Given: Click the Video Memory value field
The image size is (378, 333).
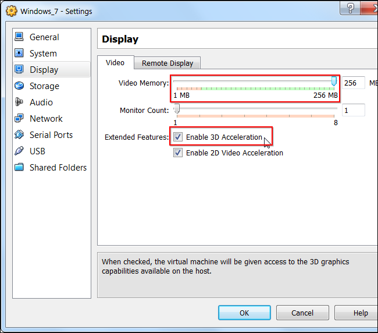Looking at the screenshot, I should tap(353, 83).
